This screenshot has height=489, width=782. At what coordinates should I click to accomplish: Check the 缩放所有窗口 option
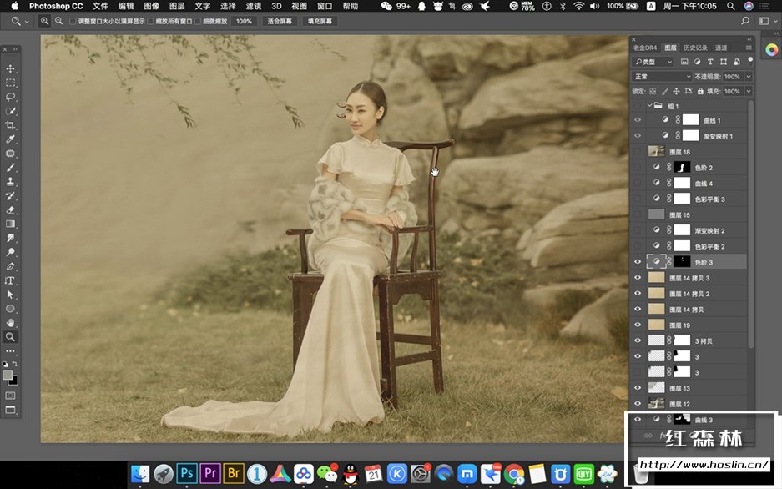(150, 21)
